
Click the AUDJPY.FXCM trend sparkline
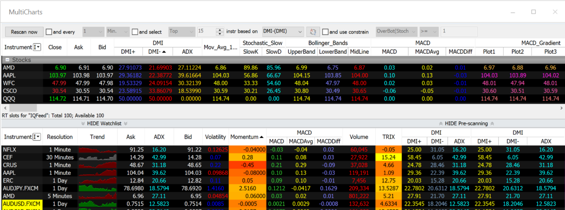pyautogui.click(x=97, y=188)
